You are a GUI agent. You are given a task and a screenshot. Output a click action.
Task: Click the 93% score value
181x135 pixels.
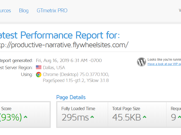tap(11, 118)
